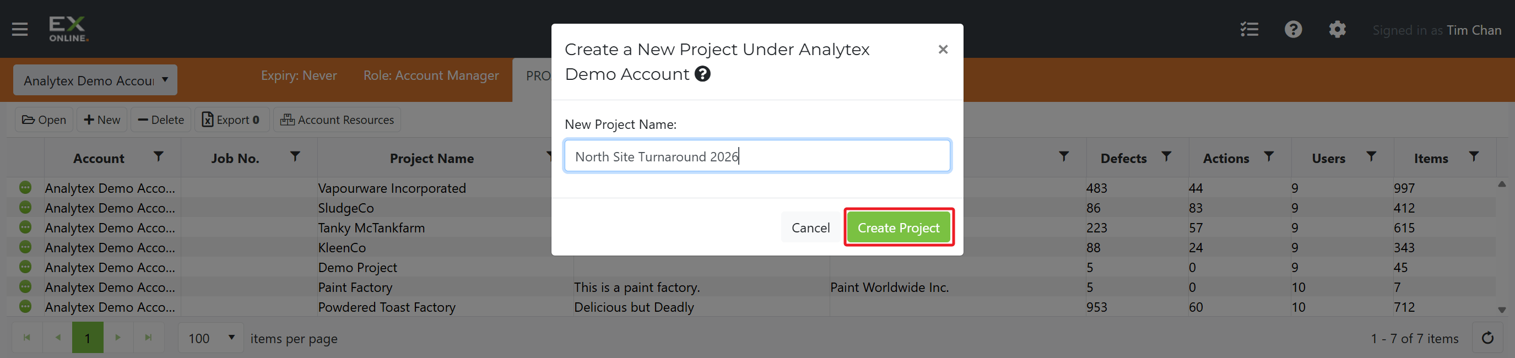Filter the Items column
This screenshot has width=1515, height=358.
tap(1473, 156)
